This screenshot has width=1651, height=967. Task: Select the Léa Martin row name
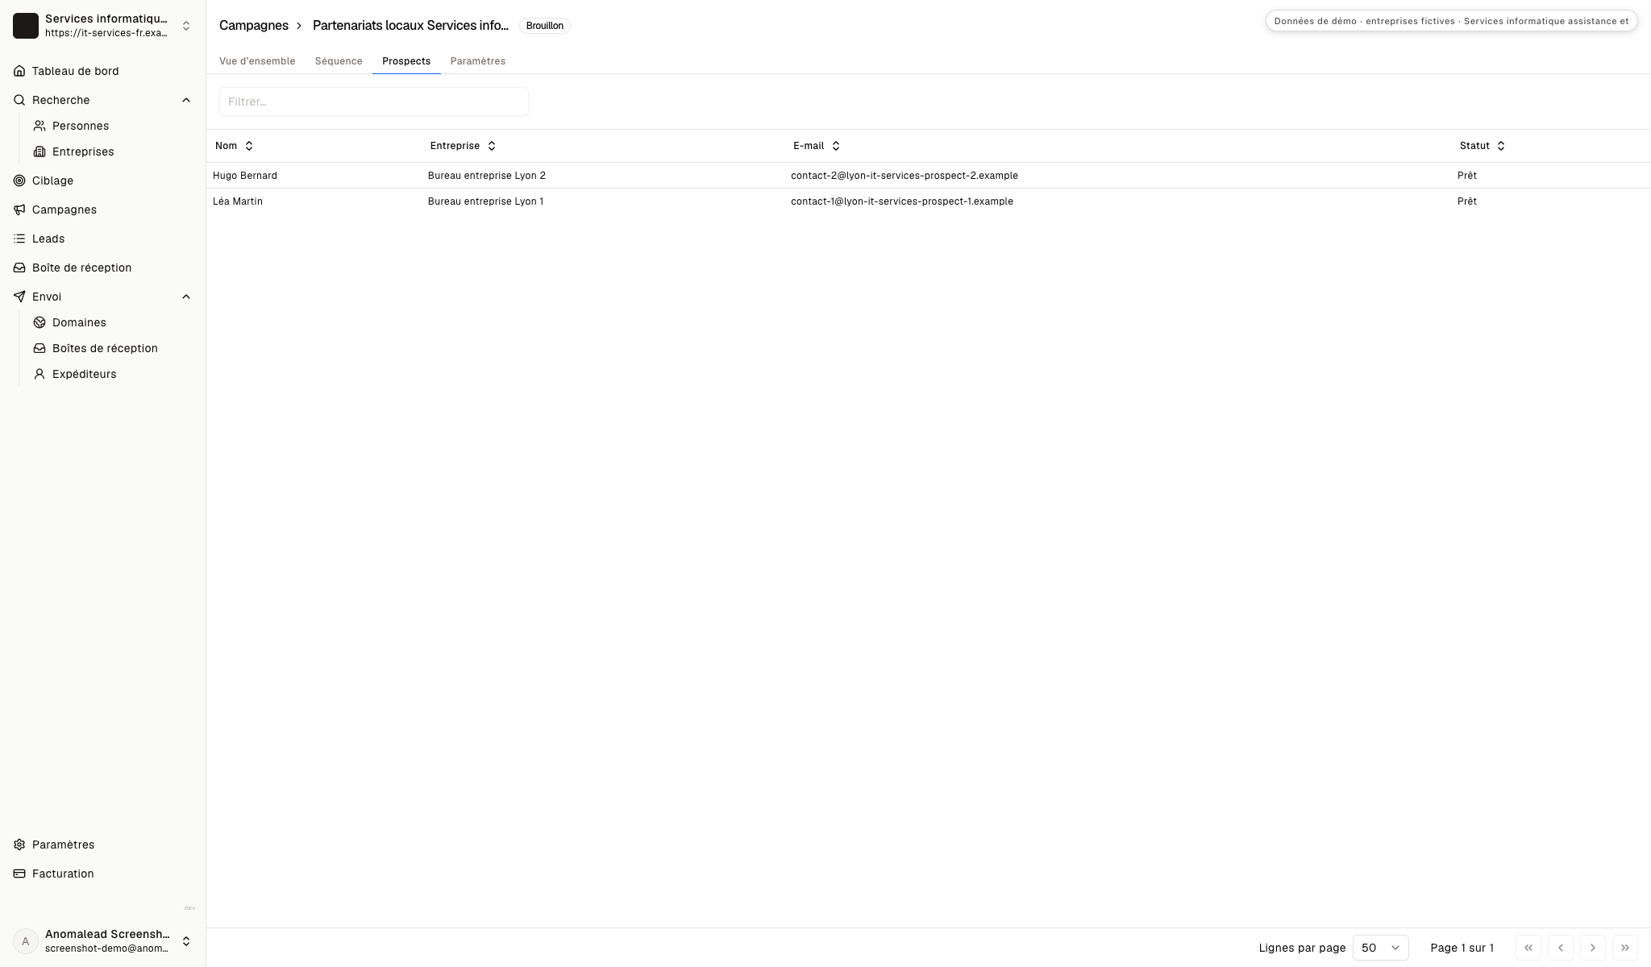tap(238, 201)
